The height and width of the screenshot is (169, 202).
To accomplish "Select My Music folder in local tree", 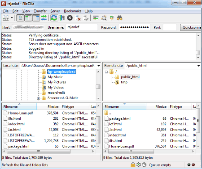I will pos(55,77).
